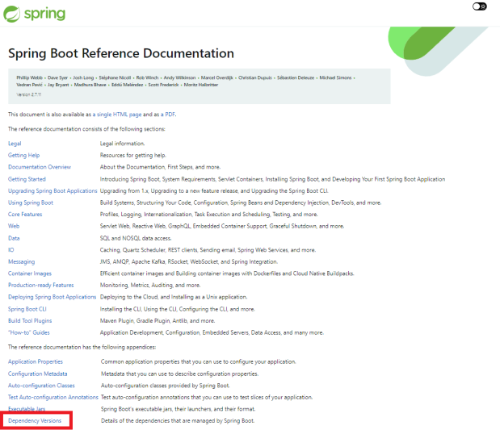Open Build Tool Plugins link
Image resolution: width=500 pixels, height=430 pixels.
coord(30,321)
